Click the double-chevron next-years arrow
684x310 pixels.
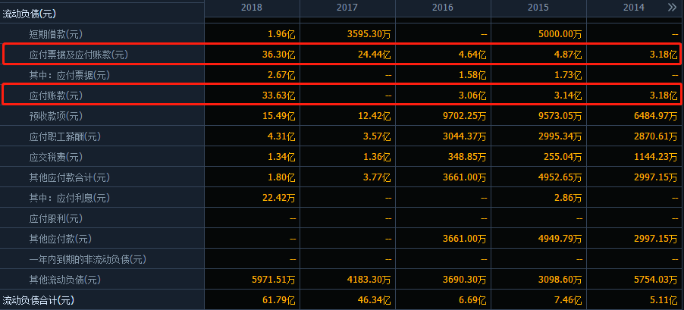pos(672,8)
